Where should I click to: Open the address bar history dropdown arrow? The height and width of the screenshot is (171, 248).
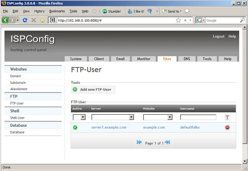tap(190, 20)
